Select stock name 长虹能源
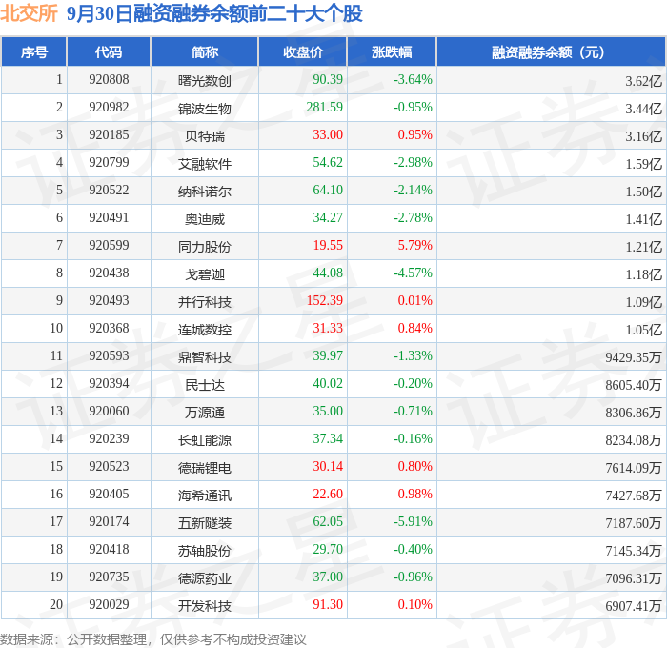Screen dimensions: 667x648 [205, 440]
